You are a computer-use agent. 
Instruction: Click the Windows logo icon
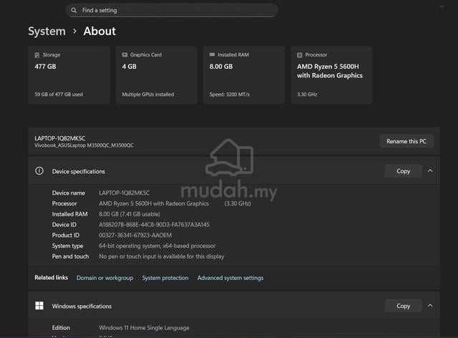39,306
